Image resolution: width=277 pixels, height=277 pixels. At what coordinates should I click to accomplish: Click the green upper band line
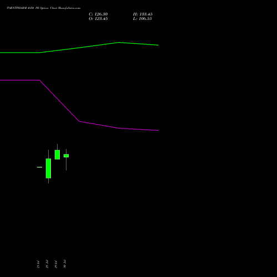pyautogui.click(x=79, y=48)
